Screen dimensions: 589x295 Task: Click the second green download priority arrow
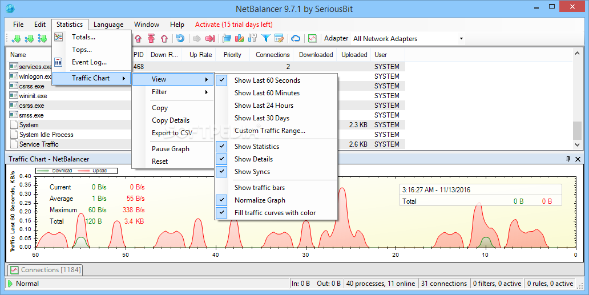(x=29, y=38)
